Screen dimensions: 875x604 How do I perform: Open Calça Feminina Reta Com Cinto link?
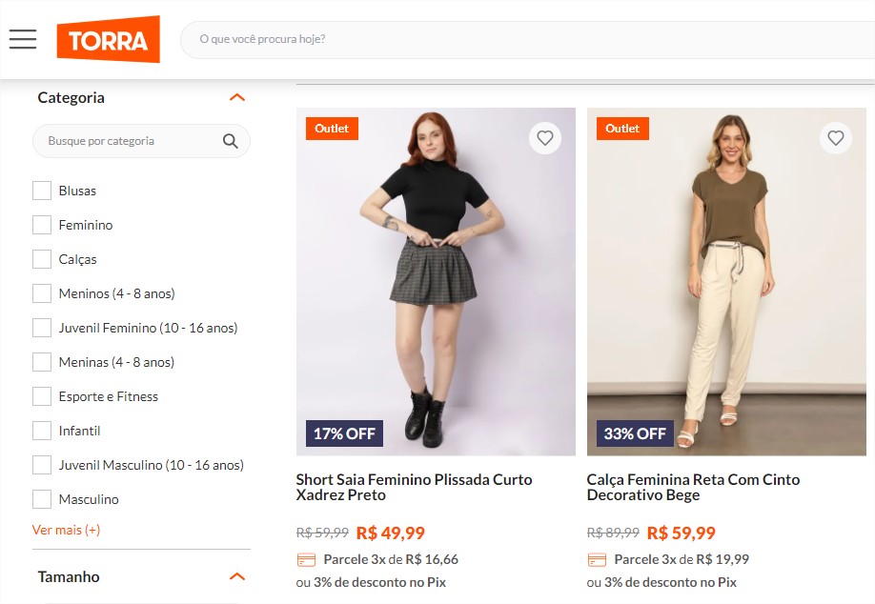pos(693,487)
